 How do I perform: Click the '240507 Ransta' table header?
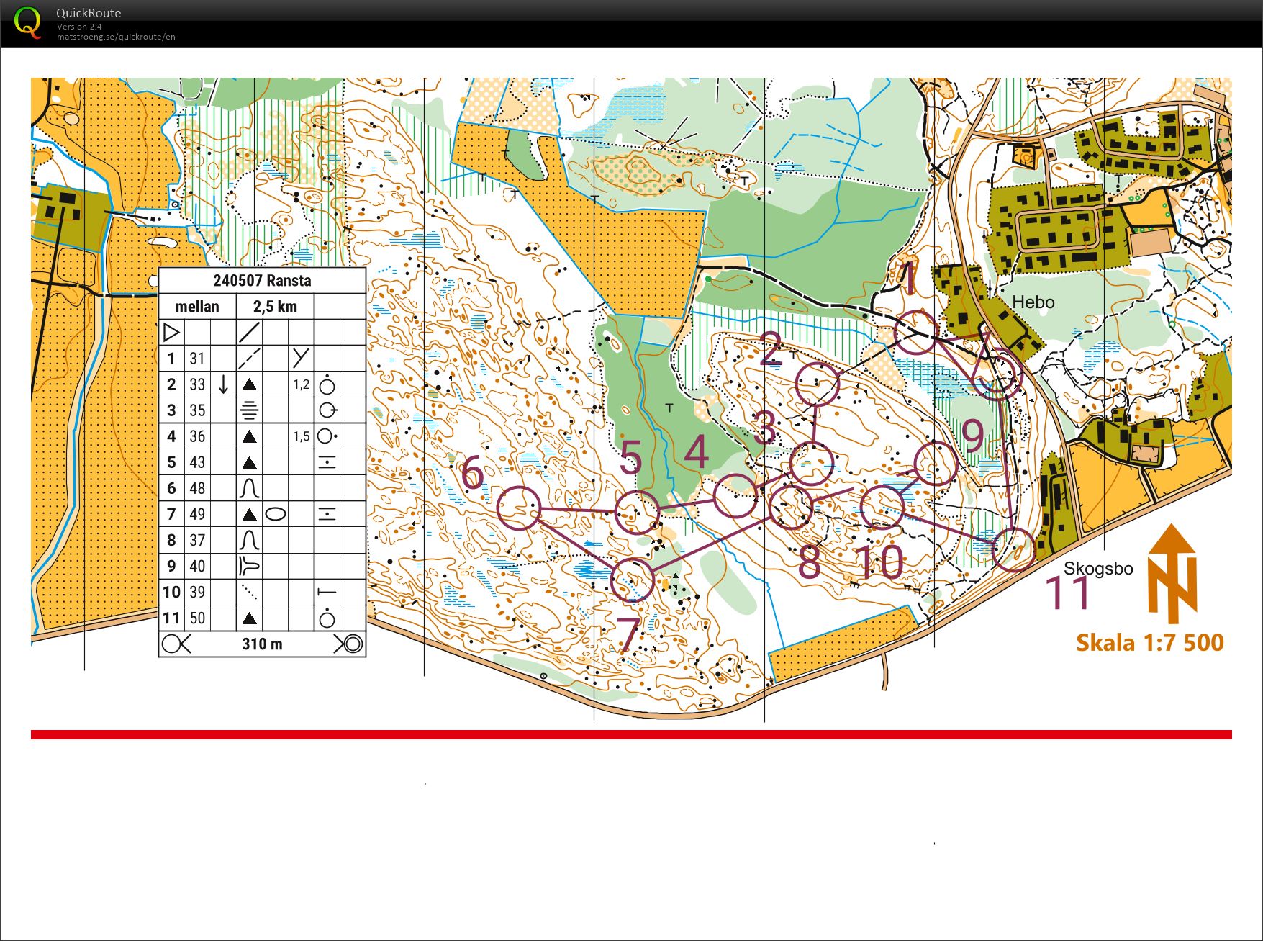[x=262, y=281]
